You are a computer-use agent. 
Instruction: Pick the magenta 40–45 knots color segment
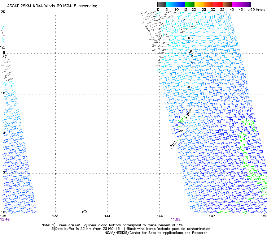click(x=237, y=4)
